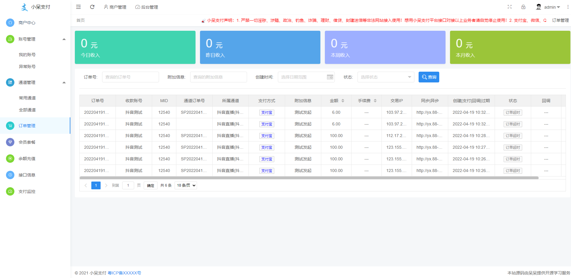Open 支付监控 from the sidebar
This screenshot has width=571, height=278.
tap(10, 191)
